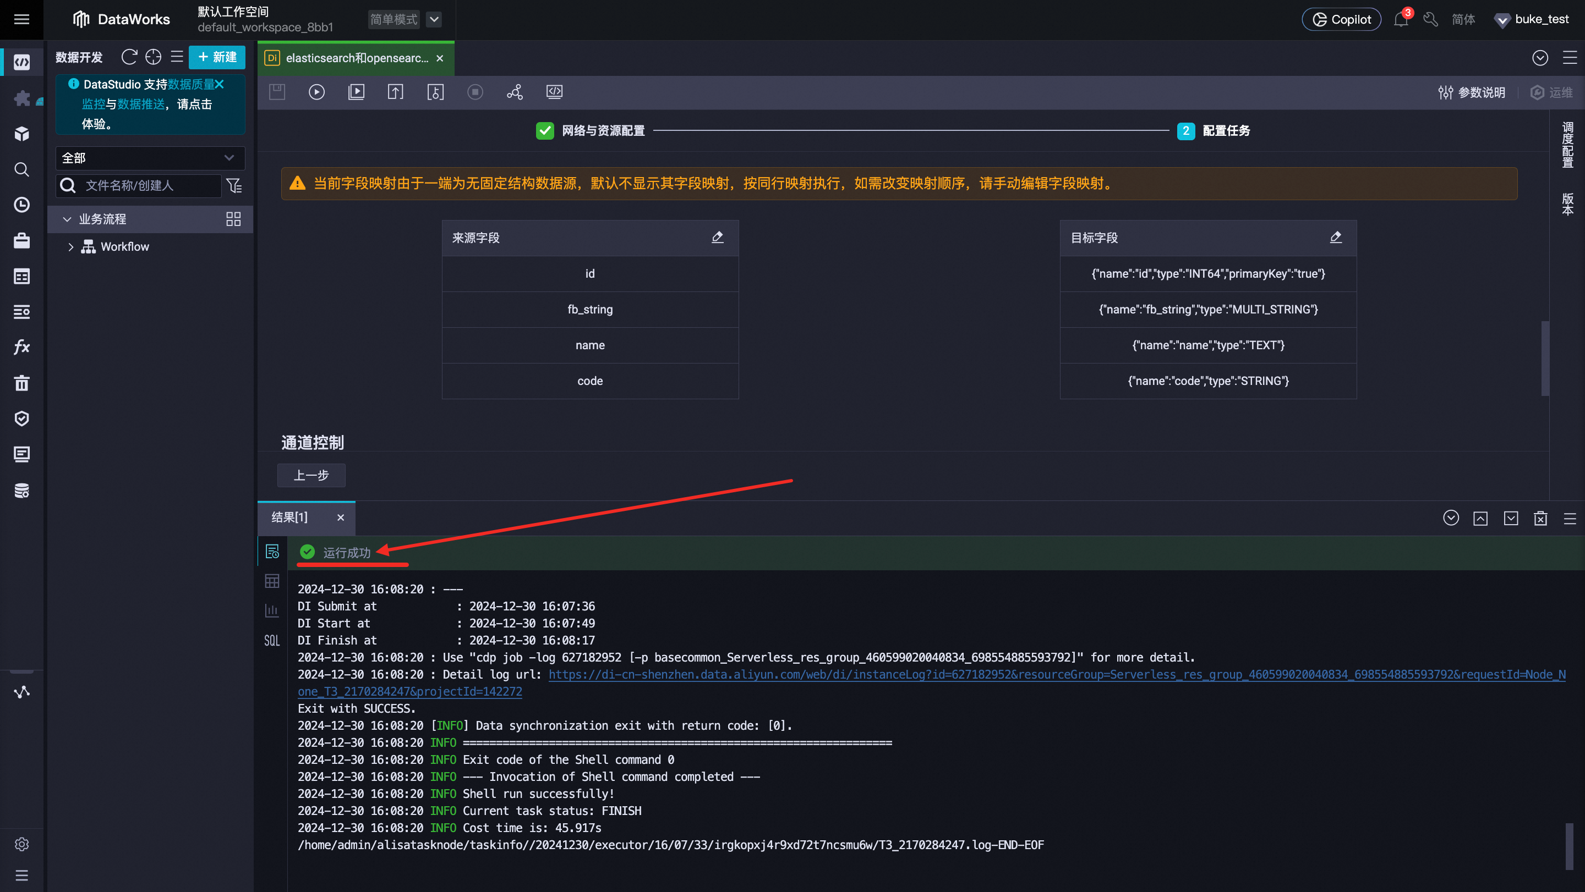Open the circled chevron dropdown in results bar
Viewport: 1585px width, 892px height.
tap(1451, 518)
